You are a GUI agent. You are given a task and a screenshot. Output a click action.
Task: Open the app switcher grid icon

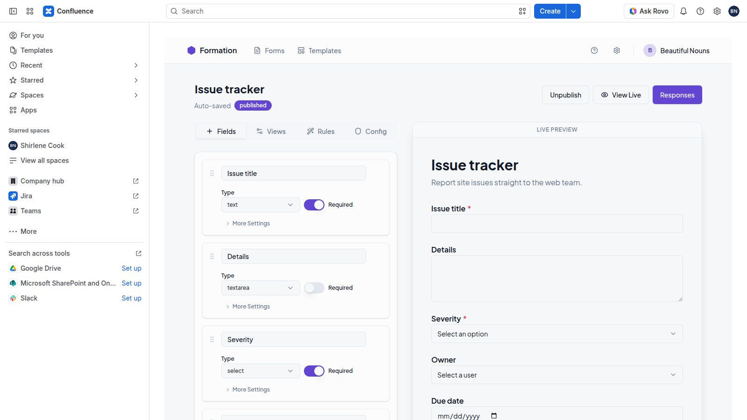tap(30, 11)
